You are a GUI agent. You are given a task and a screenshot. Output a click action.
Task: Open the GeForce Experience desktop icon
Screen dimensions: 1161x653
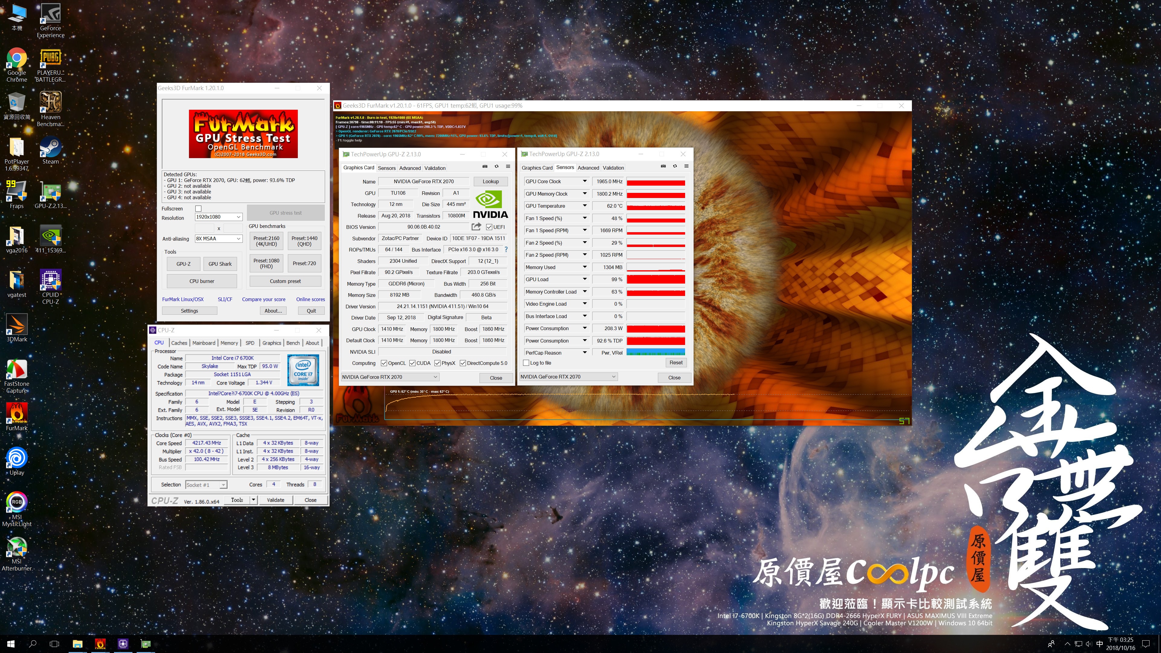[50, 21]
